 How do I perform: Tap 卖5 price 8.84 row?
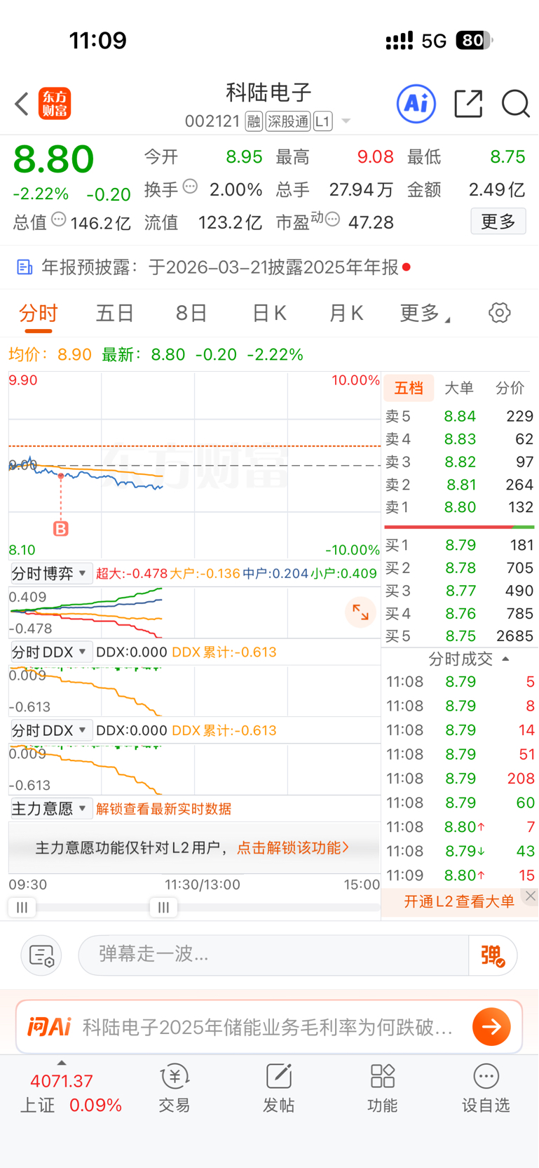tap(459, 416)
